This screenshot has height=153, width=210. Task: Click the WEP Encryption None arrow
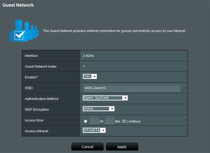pos(112,109)
